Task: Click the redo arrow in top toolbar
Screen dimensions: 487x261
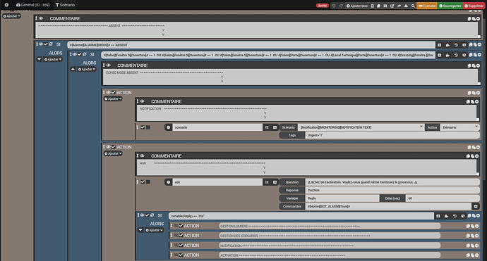Action: coord(341,6)
